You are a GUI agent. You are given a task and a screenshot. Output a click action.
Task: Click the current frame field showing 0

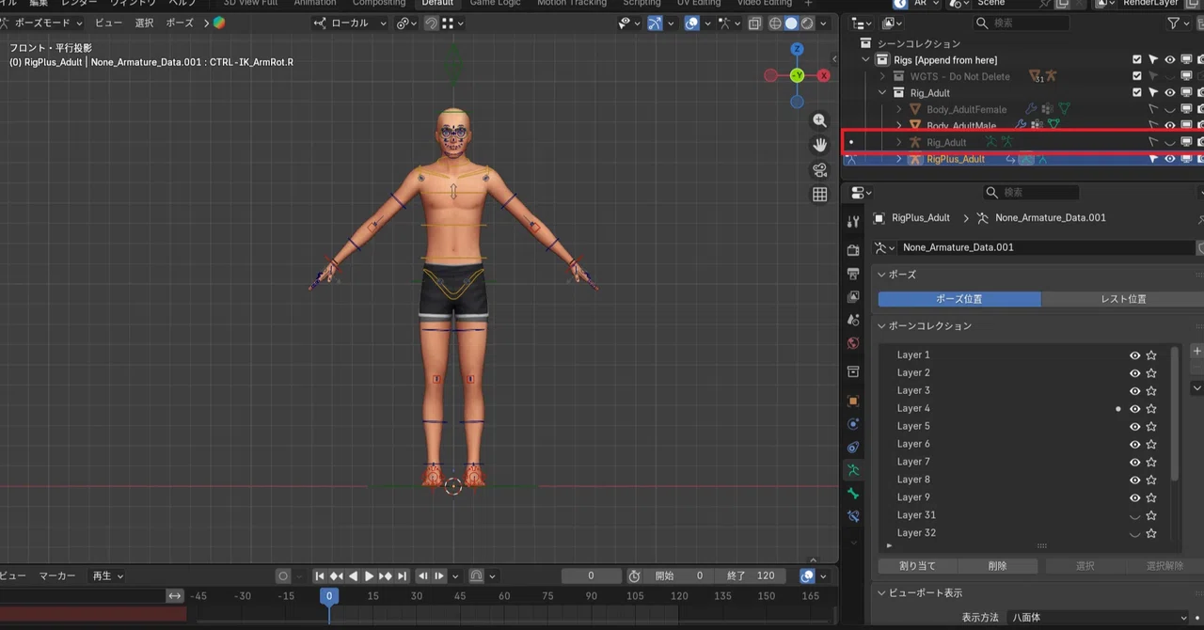(x=591, y=576)
